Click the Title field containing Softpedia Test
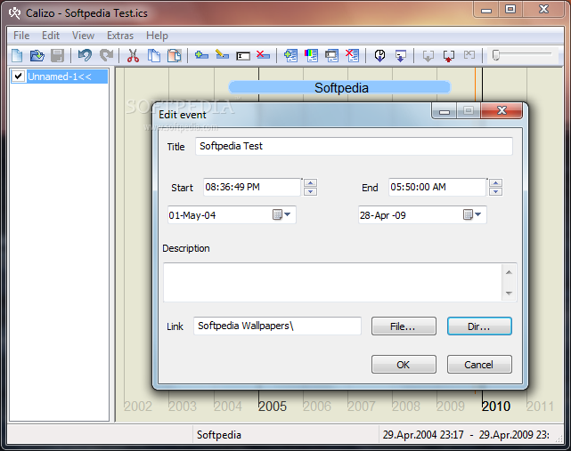The height and width of the screenshot is (451, 571). (354, 146)
